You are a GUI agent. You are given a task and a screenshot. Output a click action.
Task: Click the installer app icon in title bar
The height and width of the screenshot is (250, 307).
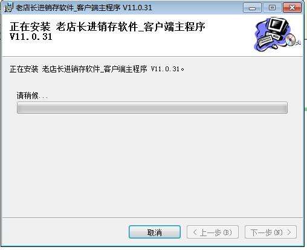8,7
